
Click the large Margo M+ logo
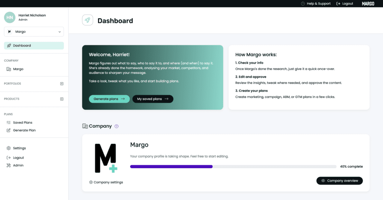[x=106, y=158]
